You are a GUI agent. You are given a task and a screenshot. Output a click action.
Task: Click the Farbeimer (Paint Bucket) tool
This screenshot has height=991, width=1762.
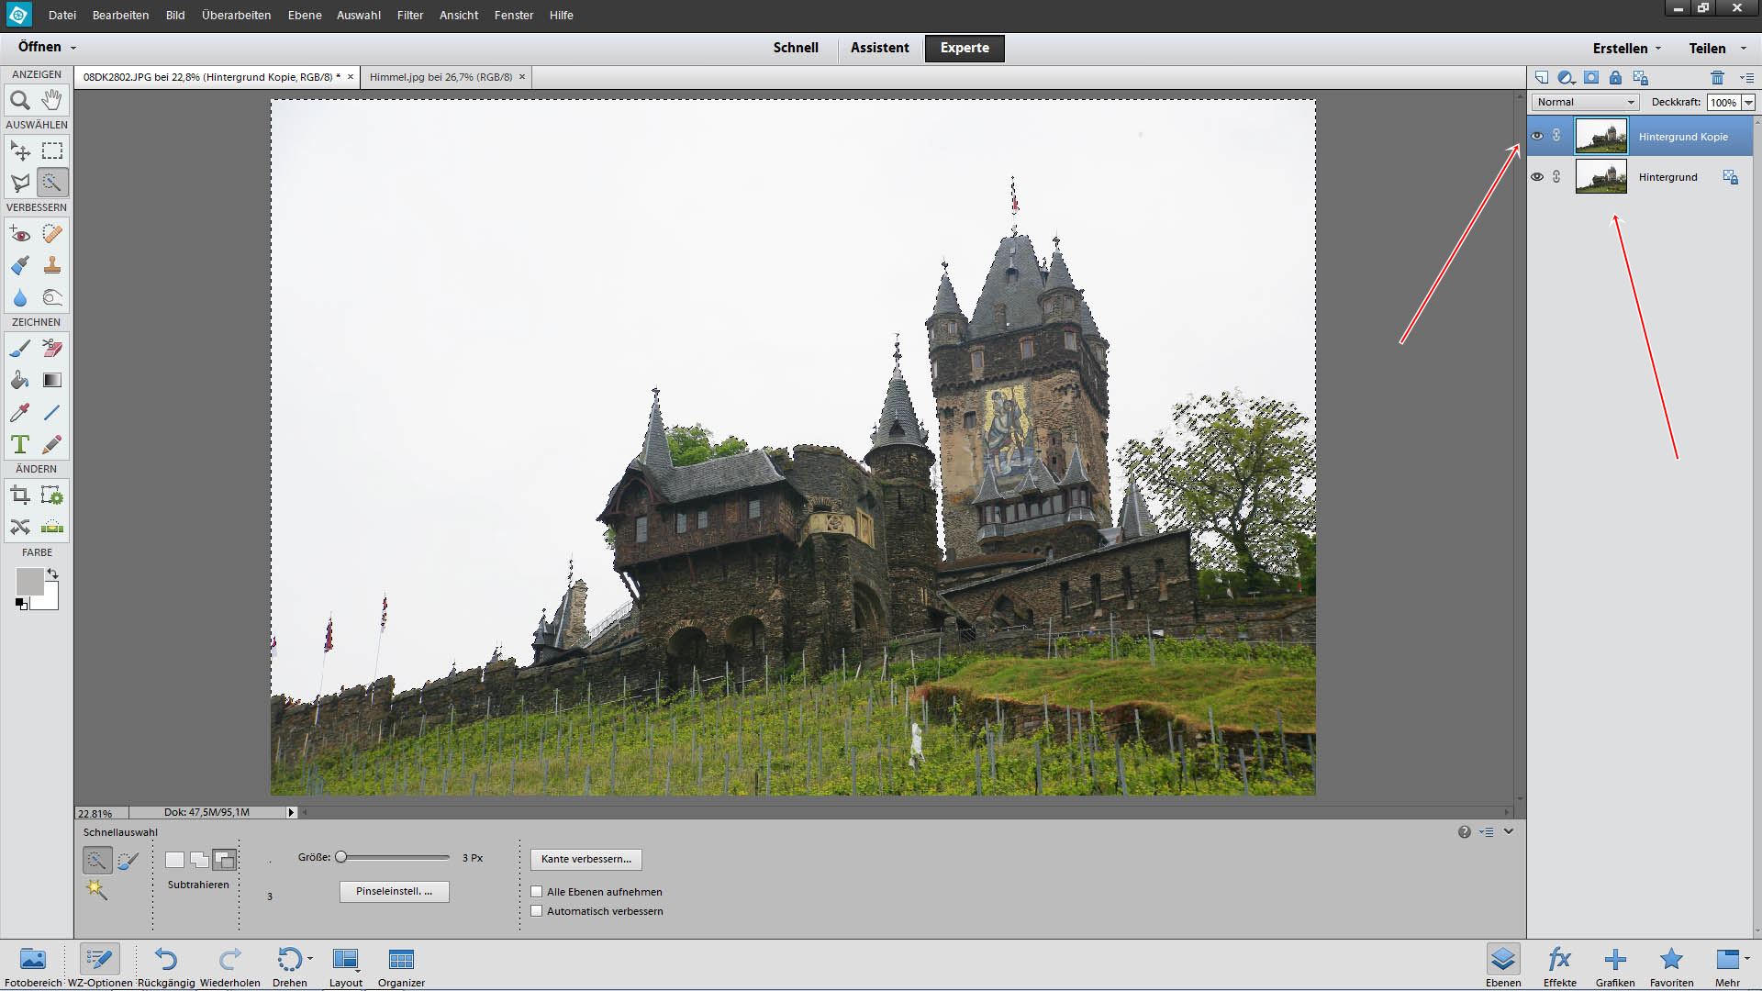tap(20, 380)
